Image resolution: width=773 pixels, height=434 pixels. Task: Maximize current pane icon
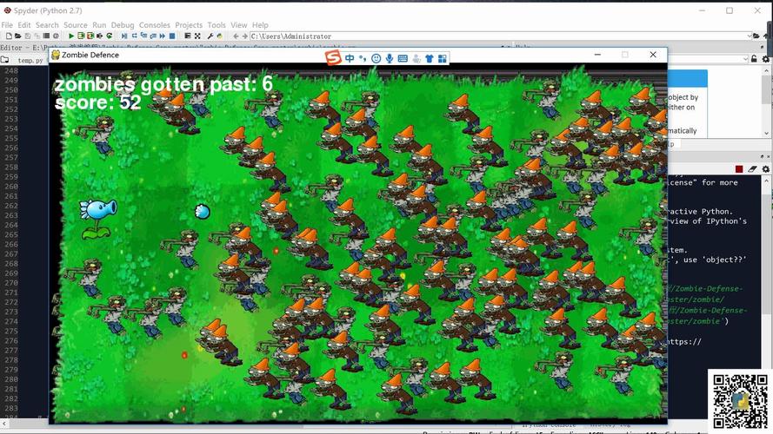[188, 36]
